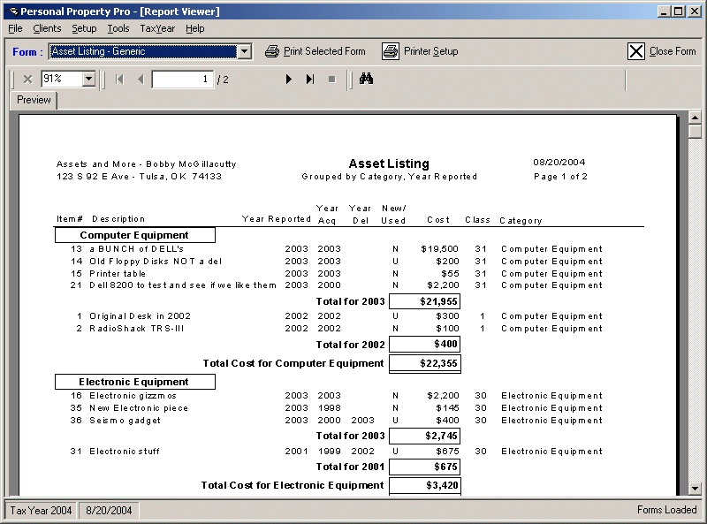Image resolution: width=707 pixels, height=524 pixels.
Task: Click the 8/20/2004 status bar date
Action: pos(109,511)
